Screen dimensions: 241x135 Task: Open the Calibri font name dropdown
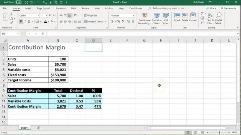click(38, 15)
